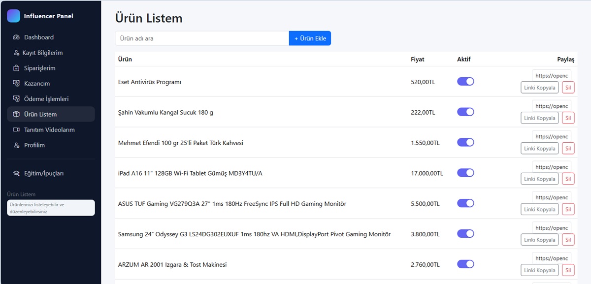Click the Eğitim/İpuçları graduation cap icon
This screenshot has height=284, width=591.
point(16,173)
